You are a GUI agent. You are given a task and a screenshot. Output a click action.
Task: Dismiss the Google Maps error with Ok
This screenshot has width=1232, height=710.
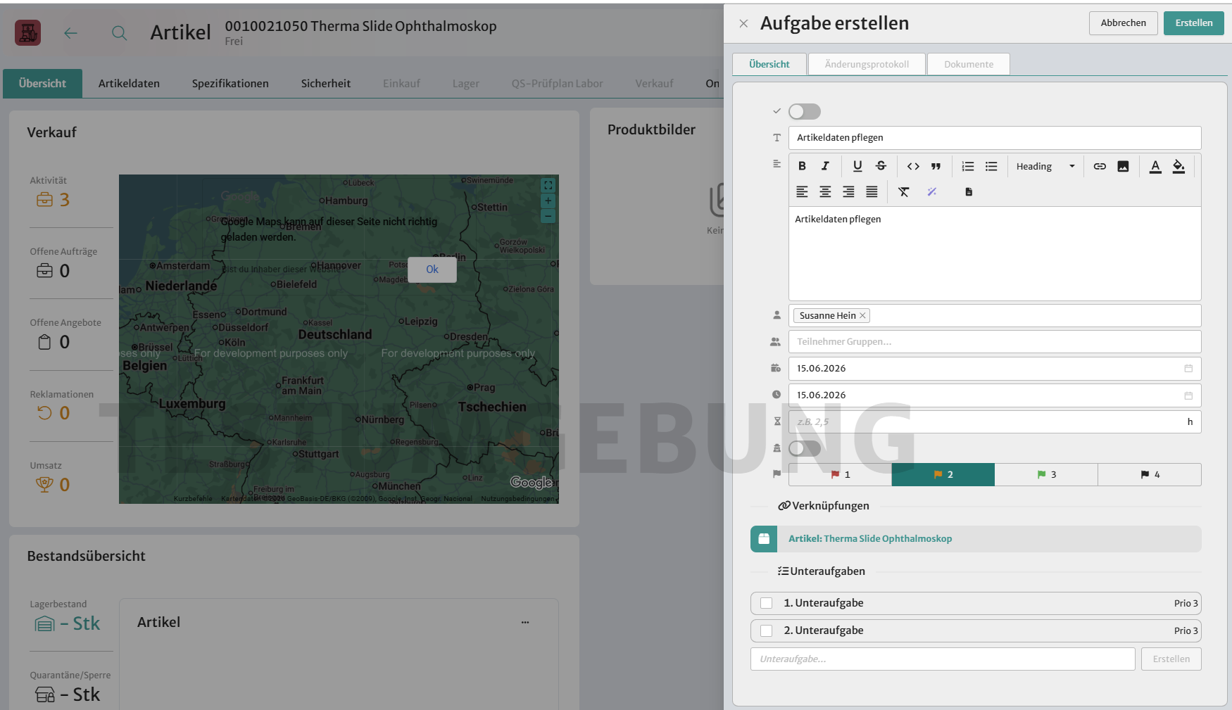click(x=432, y=270)
